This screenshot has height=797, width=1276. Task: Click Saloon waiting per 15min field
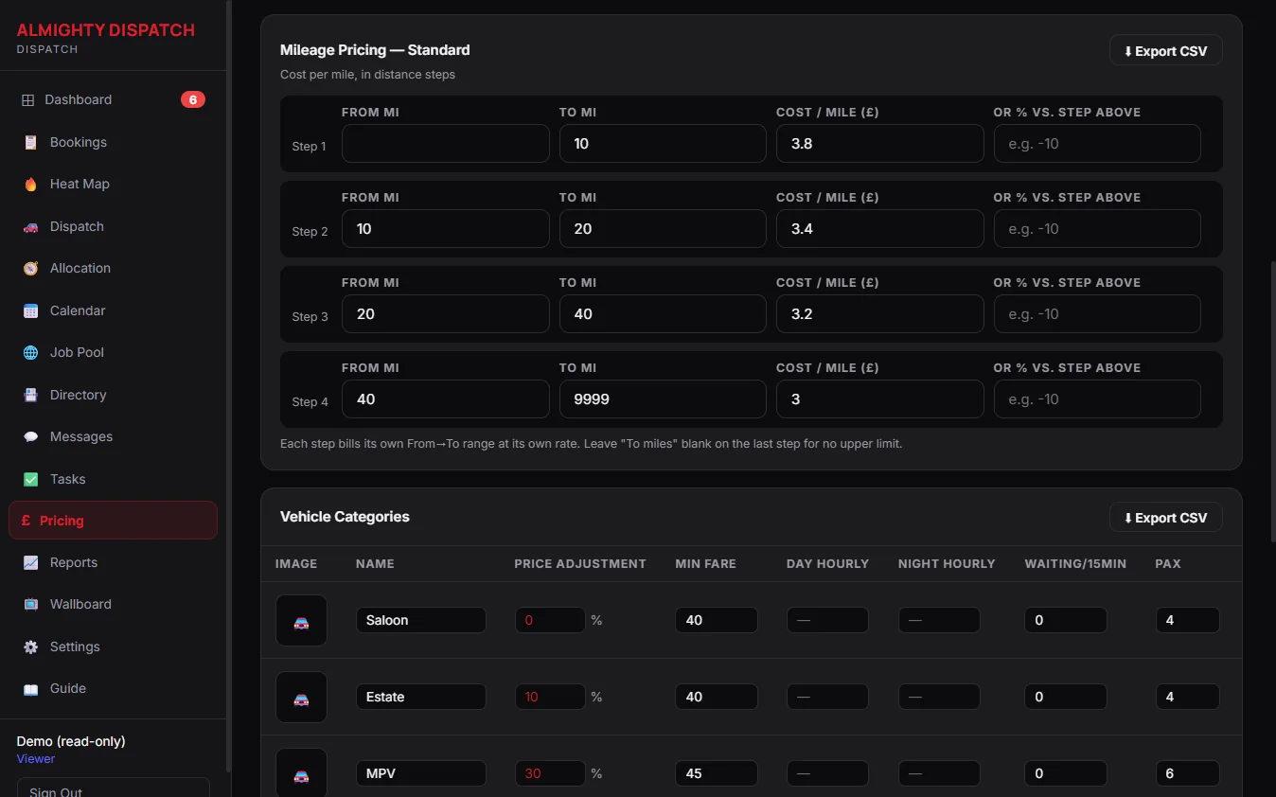[x=1066, y=620]
